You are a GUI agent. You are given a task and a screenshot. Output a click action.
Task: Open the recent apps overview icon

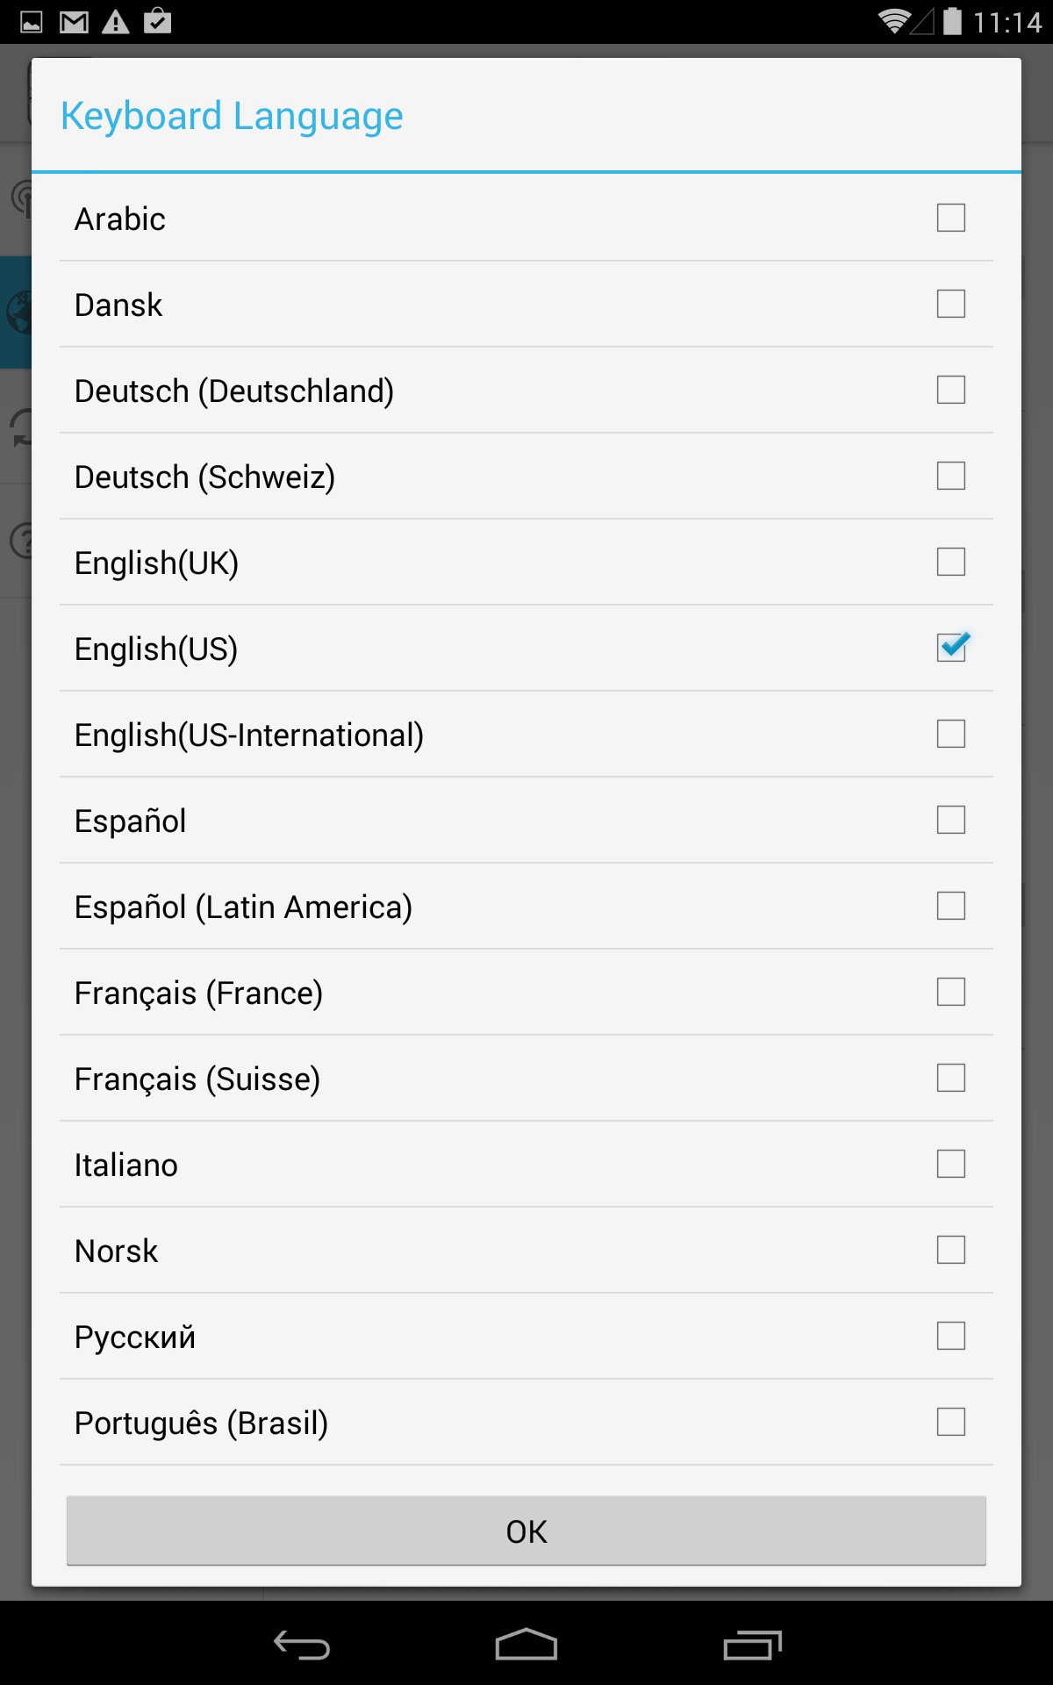click(752, 1645)
